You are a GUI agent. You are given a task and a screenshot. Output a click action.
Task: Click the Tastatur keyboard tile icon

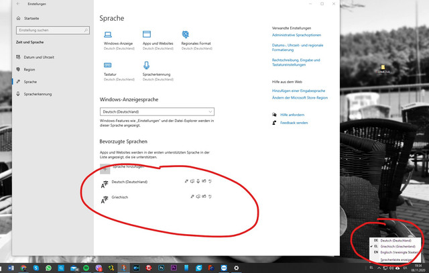pyautogui.click(x=107, y=65)
